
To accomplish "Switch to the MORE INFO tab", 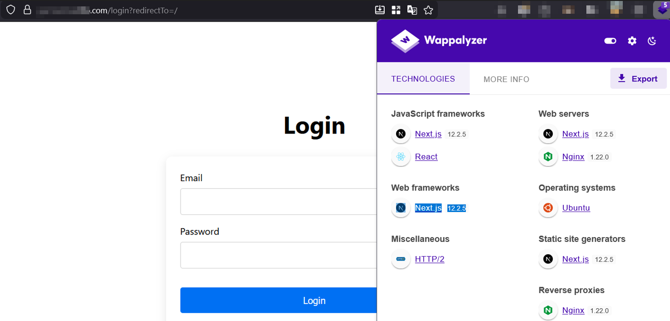I will [506, 80].
